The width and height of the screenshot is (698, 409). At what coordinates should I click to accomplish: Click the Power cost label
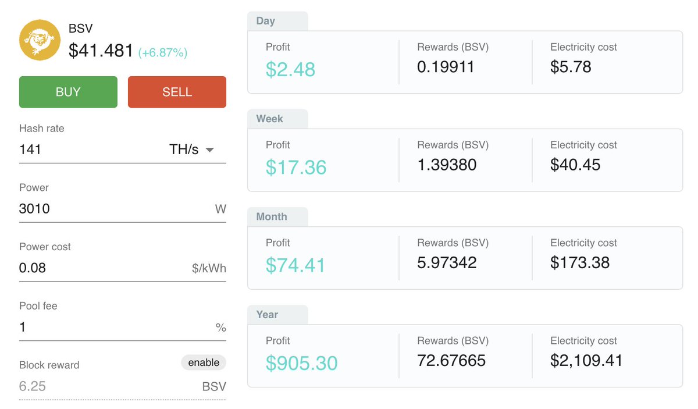pyautogui.click(x=45, y=247)
